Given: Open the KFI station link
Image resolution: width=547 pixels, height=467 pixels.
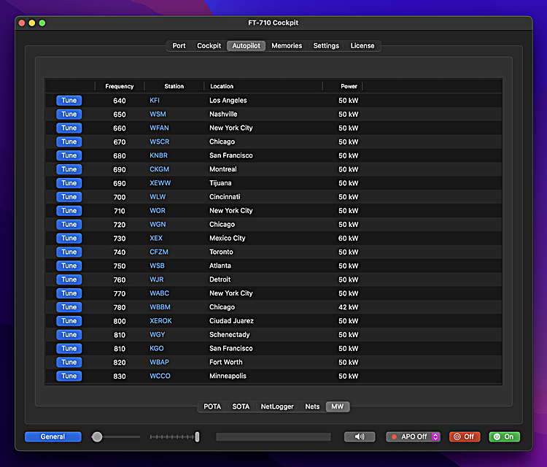Looking at the screenshot, I should click(155, 101).
